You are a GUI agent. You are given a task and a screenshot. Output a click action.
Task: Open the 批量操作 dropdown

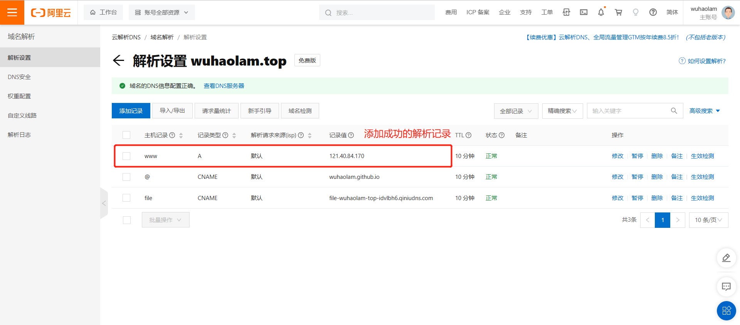click(x=166, y=220)
